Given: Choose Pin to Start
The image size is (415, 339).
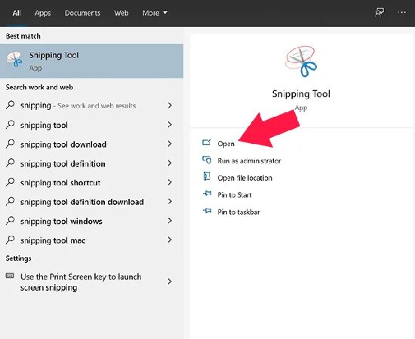Looking at the screenshot, I should (235, 195).
